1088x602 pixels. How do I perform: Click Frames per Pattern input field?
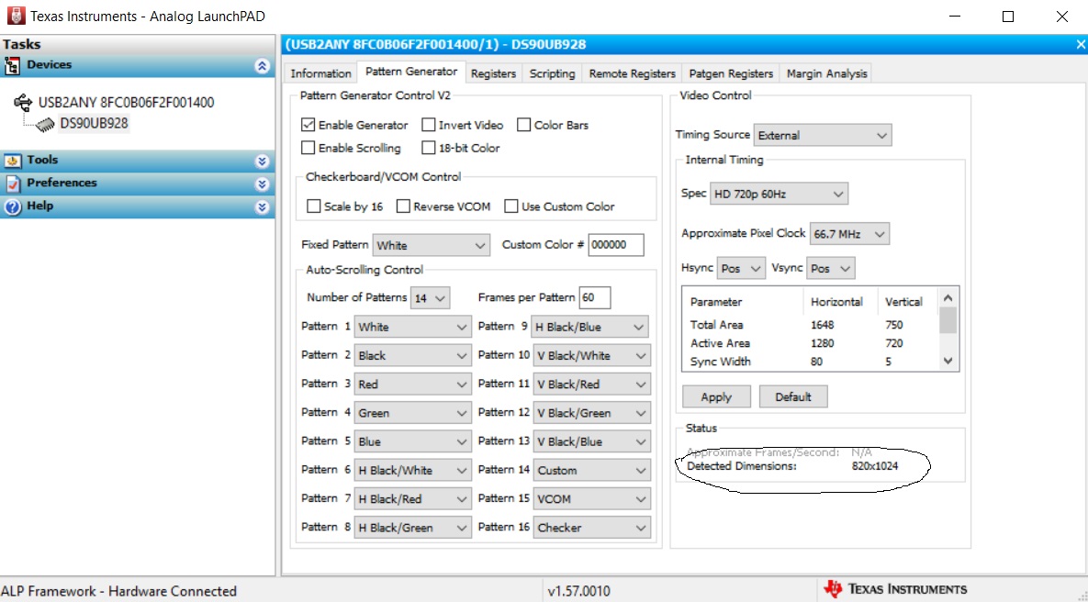coord(595,297)
